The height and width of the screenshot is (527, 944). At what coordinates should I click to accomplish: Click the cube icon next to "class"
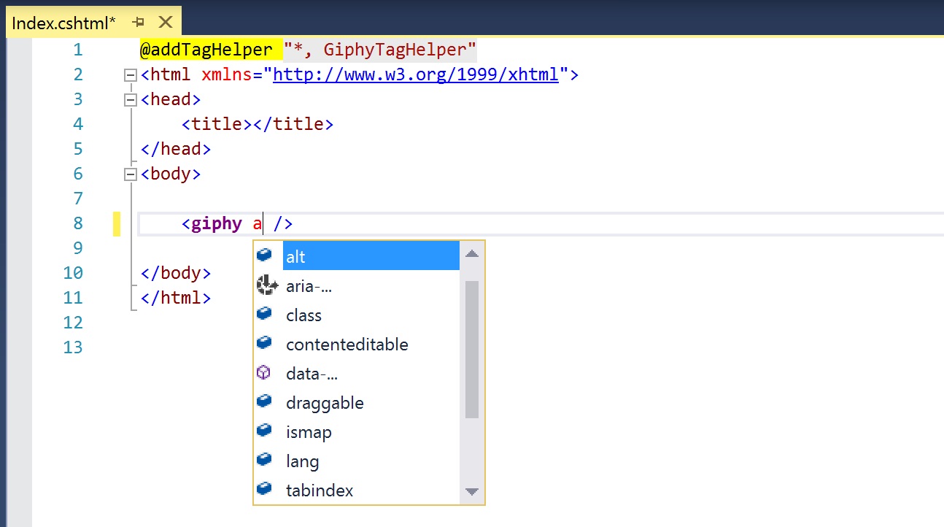[x=265, y=314]
